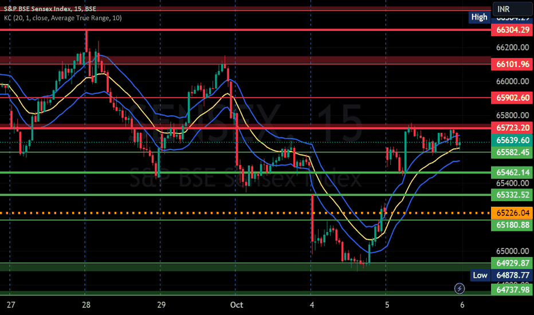Select the 65180.88 price label
This screenshot has height=315, width=534.
[x=513, y=225]
